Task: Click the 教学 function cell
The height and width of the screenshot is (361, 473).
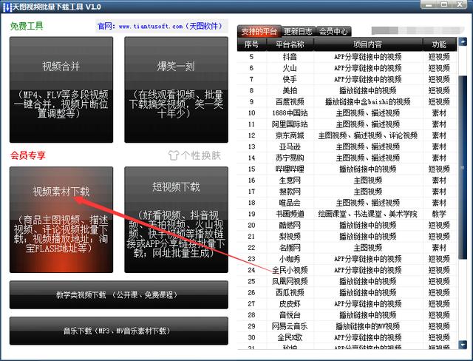Action: coord(439,214)
